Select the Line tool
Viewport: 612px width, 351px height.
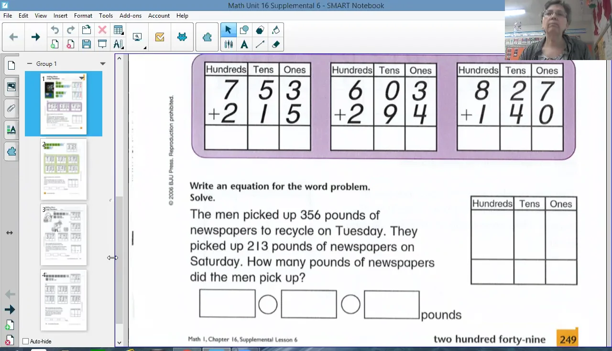click(x=260, y=44)
